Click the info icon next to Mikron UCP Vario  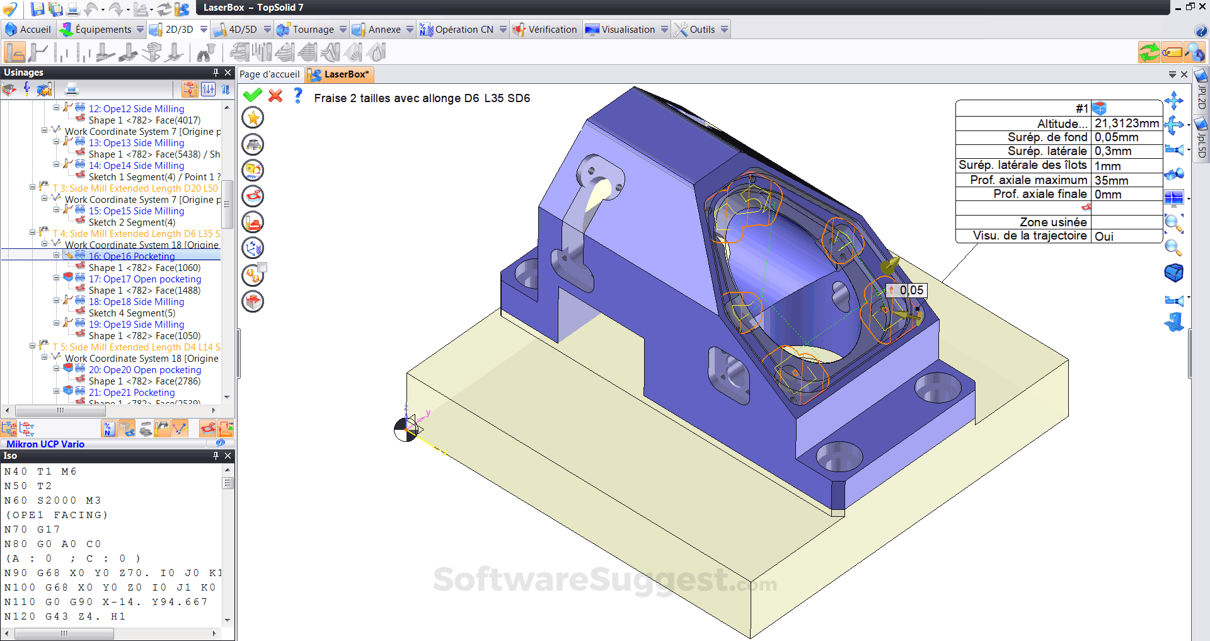221,443
